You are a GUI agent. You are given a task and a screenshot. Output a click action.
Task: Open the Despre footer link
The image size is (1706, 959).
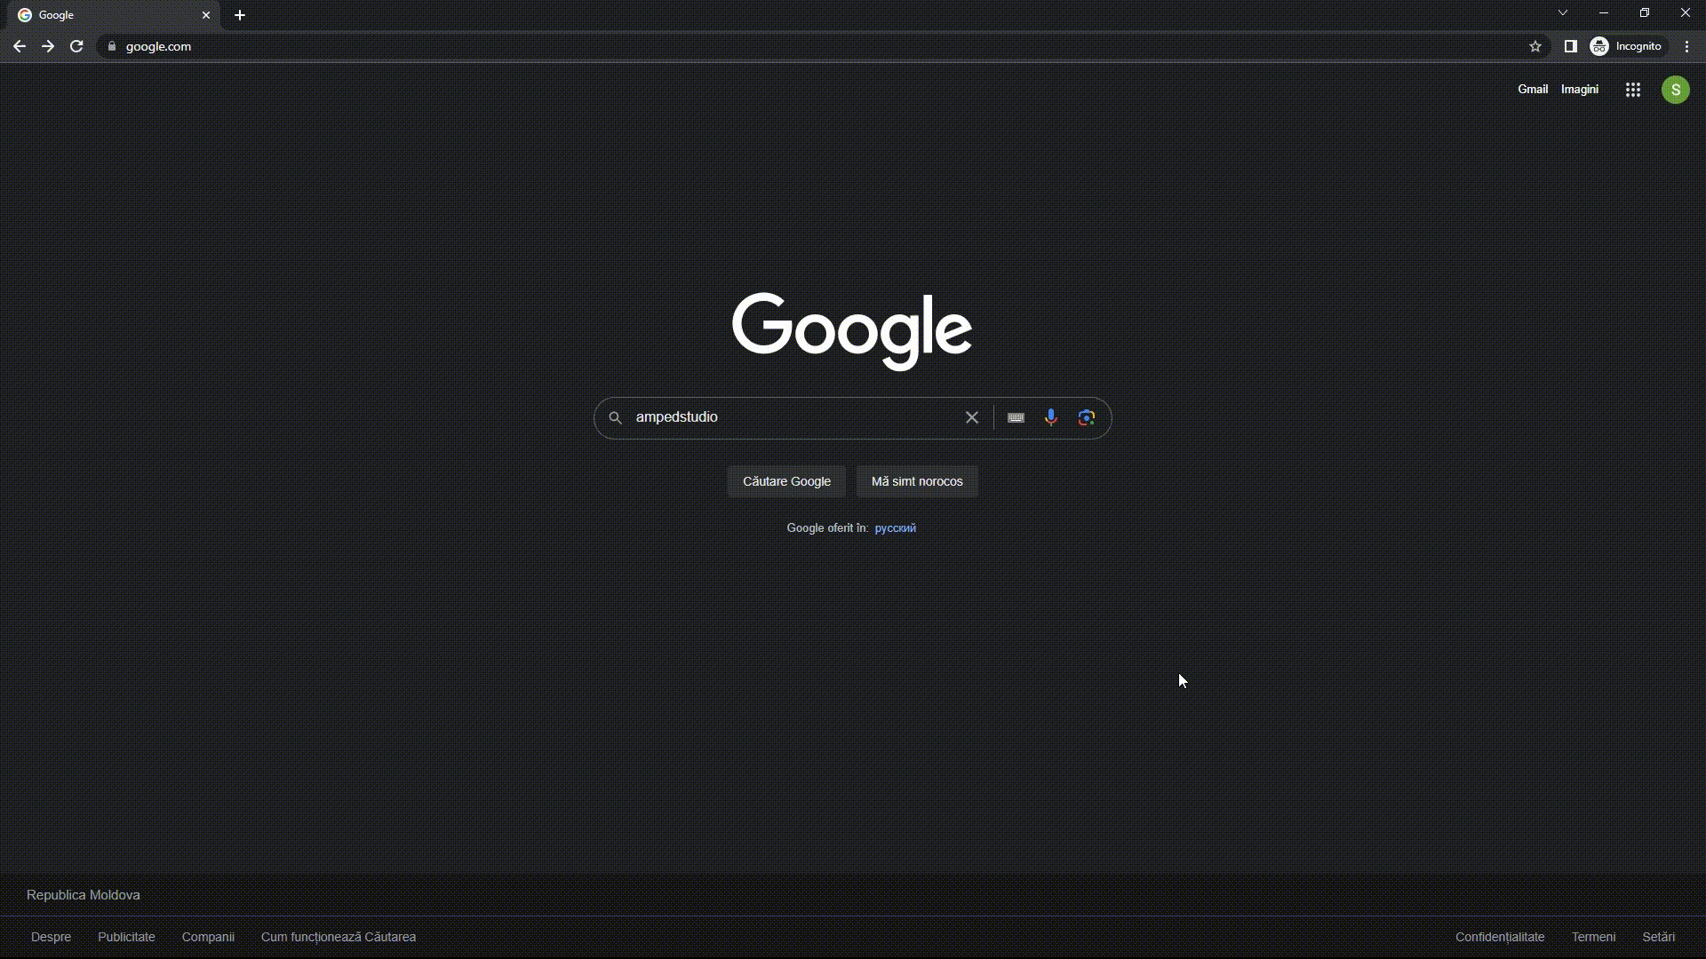[51, 936]
